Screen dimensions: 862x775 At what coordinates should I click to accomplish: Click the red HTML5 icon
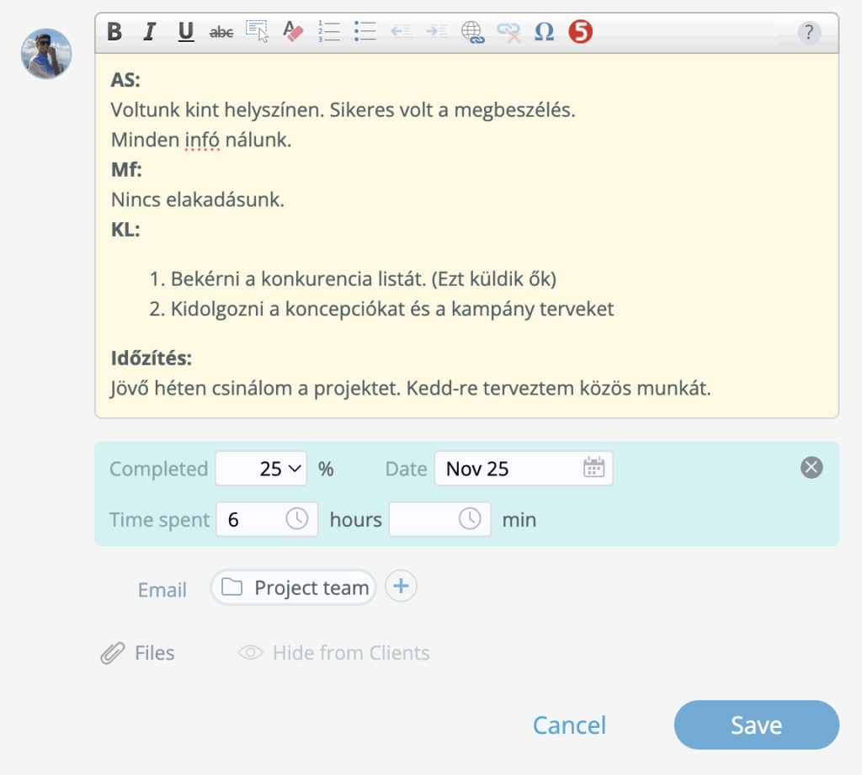[580, 32]
